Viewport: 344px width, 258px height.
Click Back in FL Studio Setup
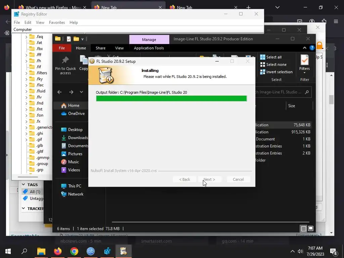pos(184,179)
